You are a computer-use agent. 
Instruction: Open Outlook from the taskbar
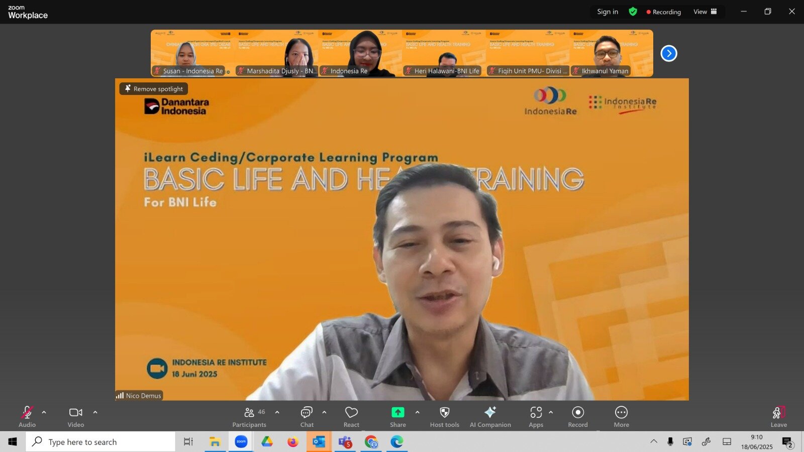(319, 442)
